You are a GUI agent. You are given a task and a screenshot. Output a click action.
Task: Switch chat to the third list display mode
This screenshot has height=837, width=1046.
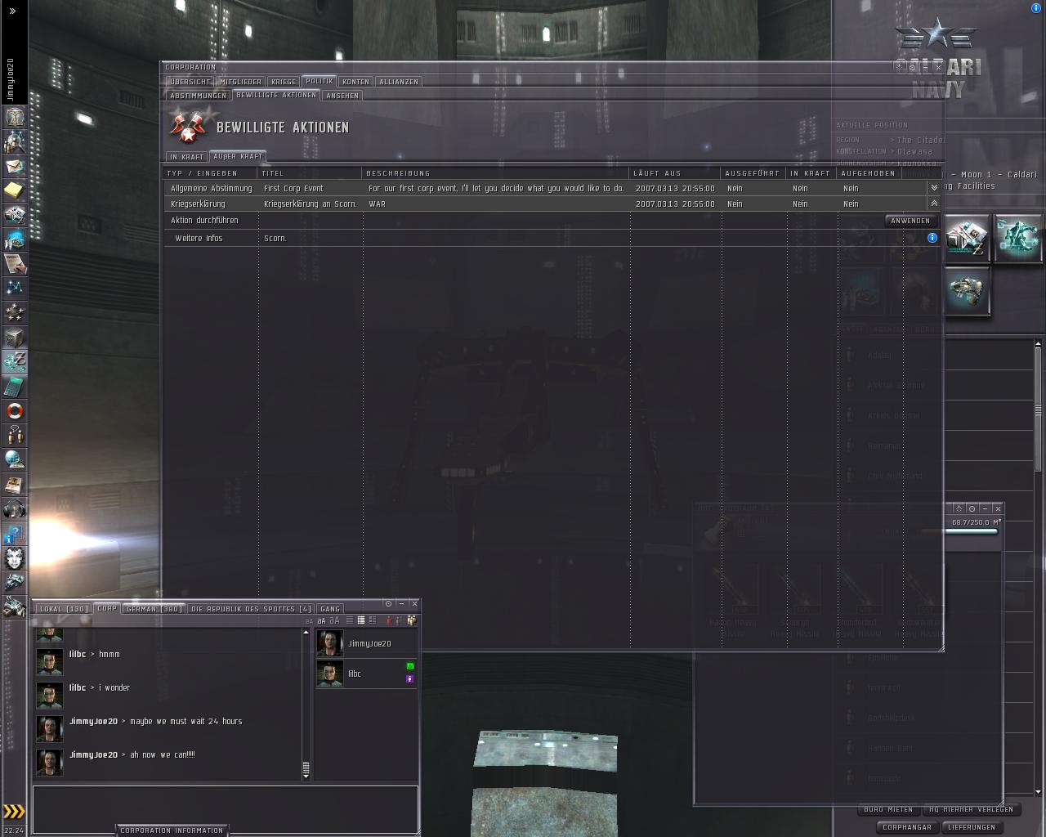372,620
